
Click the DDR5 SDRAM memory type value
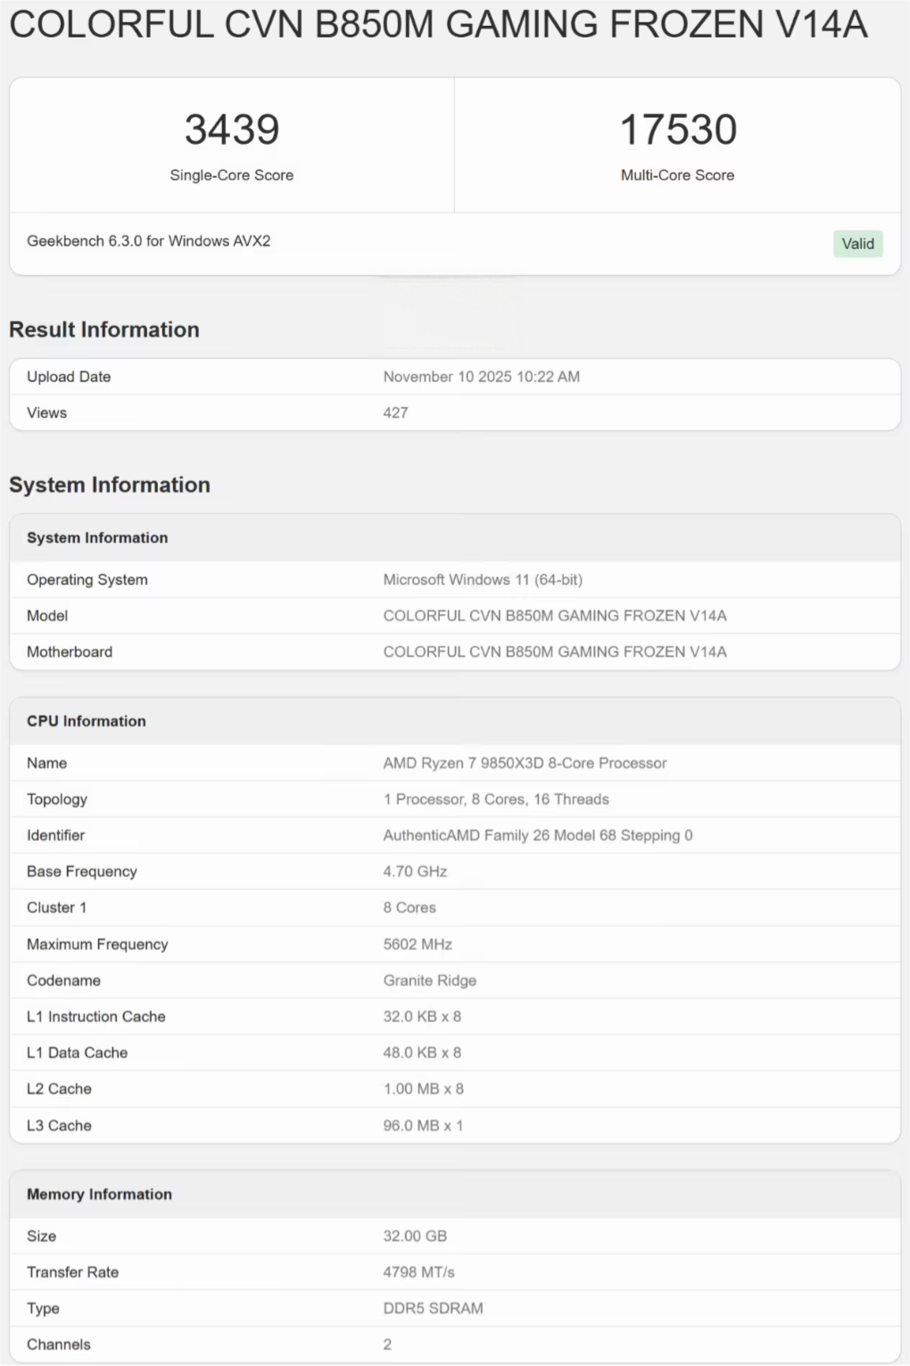[433, 1308]
